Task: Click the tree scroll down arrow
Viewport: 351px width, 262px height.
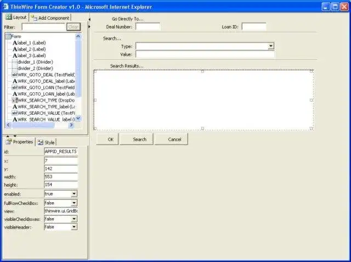Action: [78, 118]
